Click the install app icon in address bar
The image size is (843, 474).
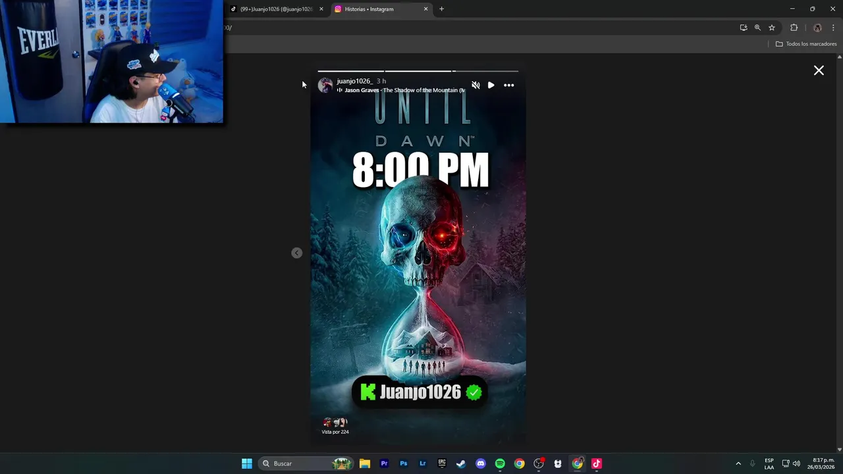click(744, 28)
